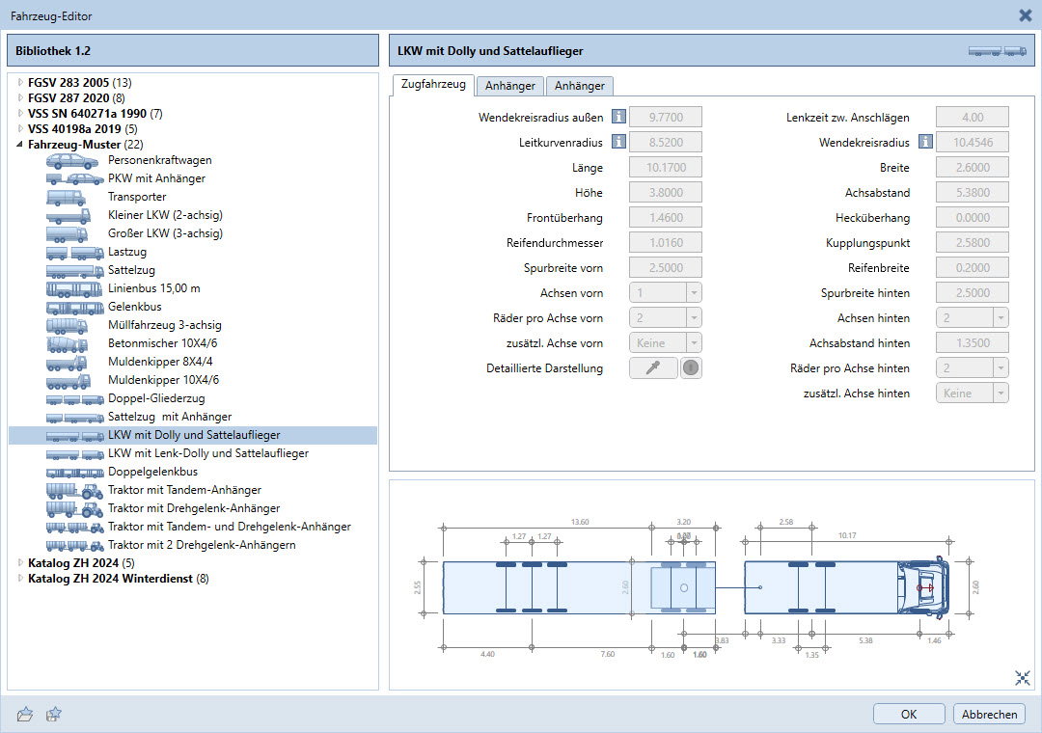Open the zusätzl. Achse hinten dropdown

click(973, 394)
